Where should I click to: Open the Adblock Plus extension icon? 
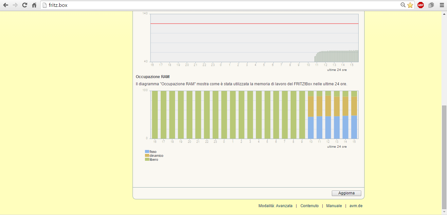(x=420, y=5)
